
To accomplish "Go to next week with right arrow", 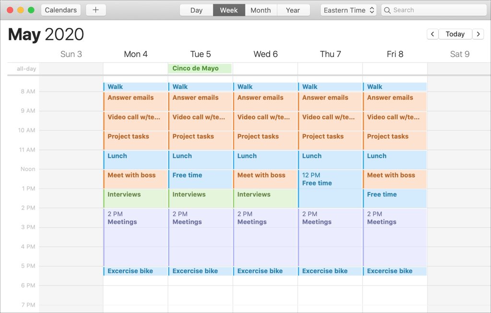I will point(478,34).
